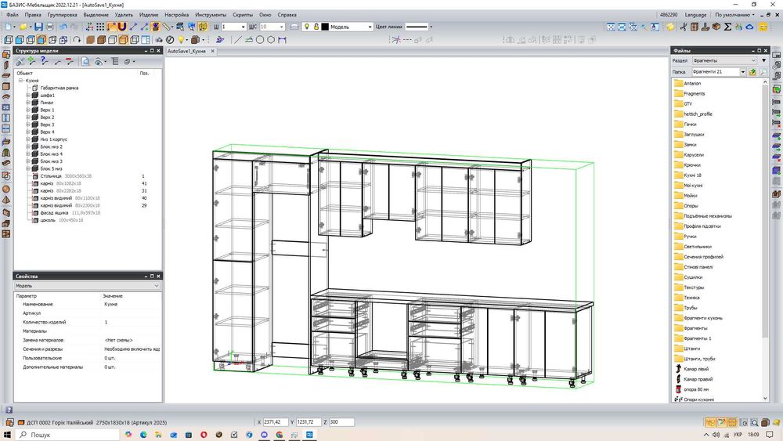The image size is (783, 441).
Task: Select the цоколь 100x450x18 row
Action: tap(61, 220)
